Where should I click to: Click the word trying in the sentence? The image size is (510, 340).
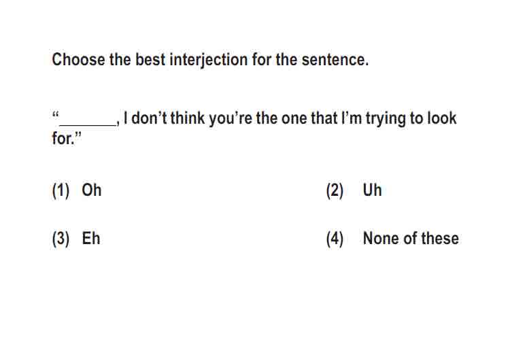click(386, 119)
